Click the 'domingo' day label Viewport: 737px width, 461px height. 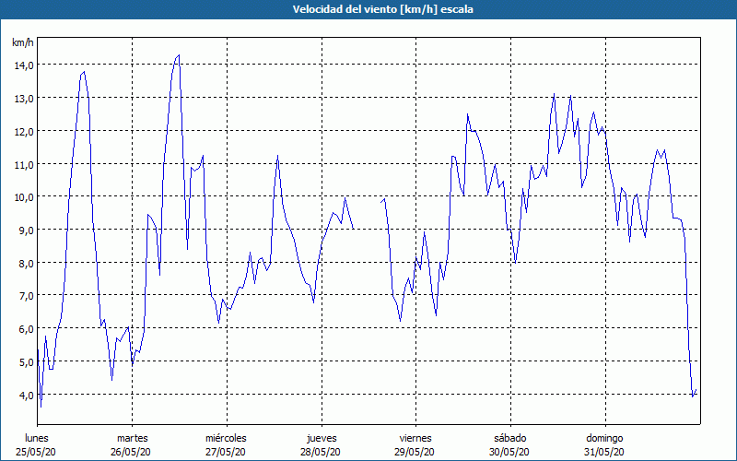(604, 438)
